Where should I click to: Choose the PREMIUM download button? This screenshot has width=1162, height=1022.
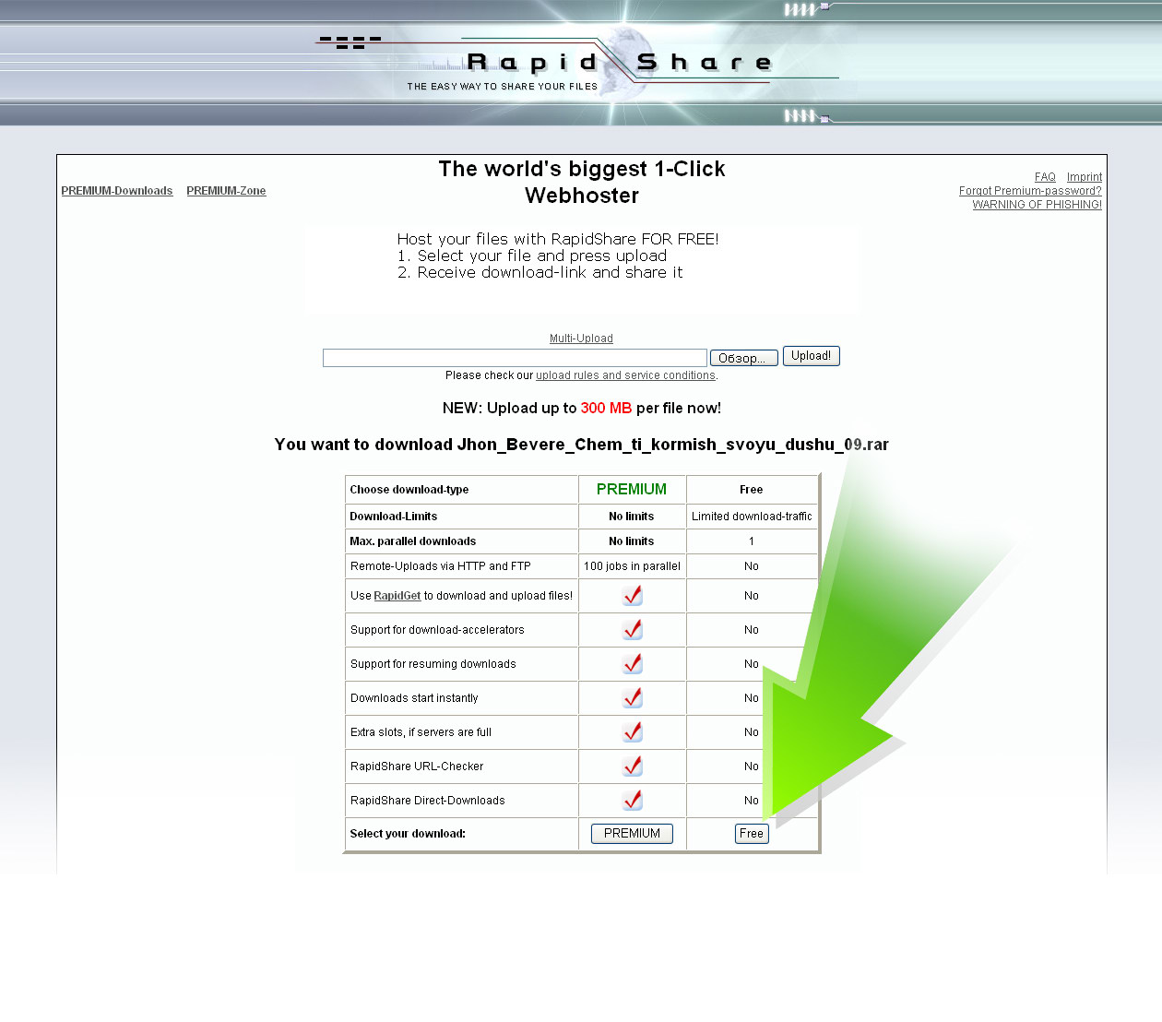tap(632, 834)
